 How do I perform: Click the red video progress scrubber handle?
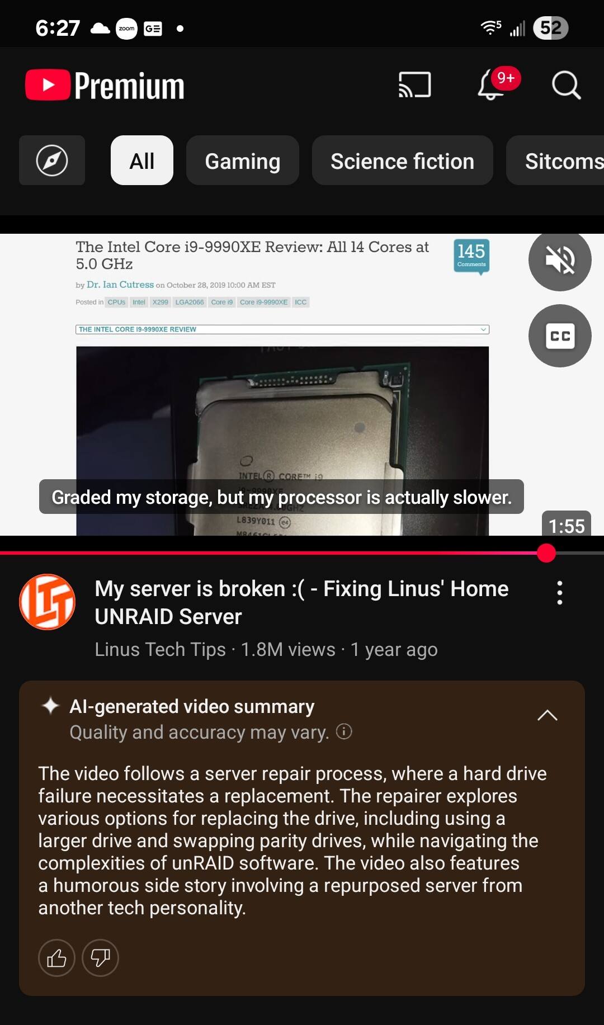tap(546, 553)
